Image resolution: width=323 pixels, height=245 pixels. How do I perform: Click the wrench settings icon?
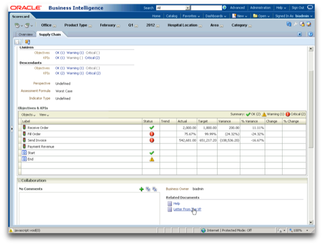click(295, 24)
